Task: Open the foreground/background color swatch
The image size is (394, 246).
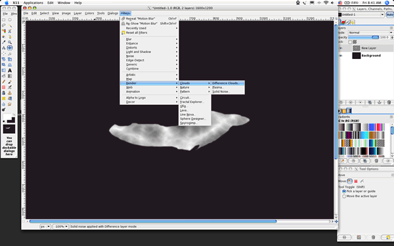Action: [9, 119]
